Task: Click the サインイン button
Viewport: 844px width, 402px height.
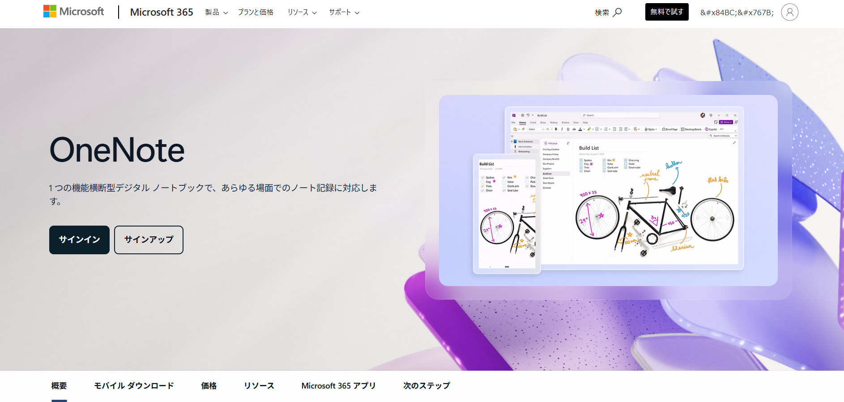Action: (x=79, y=240)
